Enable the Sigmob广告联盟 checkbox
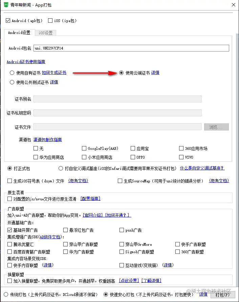The height and width of the screenshot is (302, 239). (x=122, y=251)
